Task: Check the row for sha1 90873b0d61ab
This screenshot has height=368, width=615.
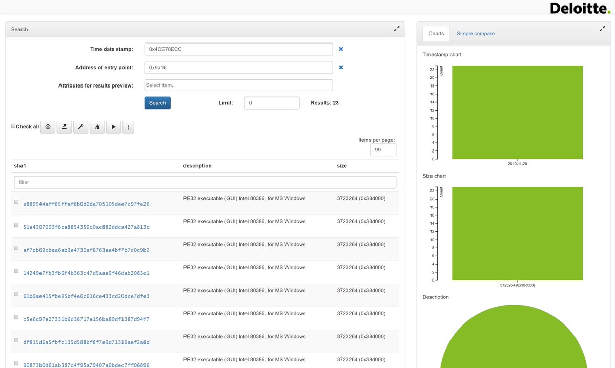Action: [16, 363]
